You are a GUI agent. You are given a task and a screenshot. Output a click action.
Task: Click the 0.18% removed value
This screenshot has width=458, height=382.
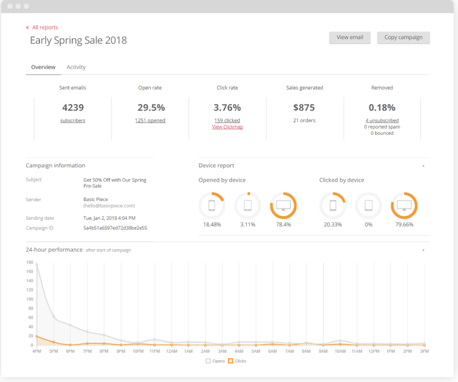pos(382,108)
